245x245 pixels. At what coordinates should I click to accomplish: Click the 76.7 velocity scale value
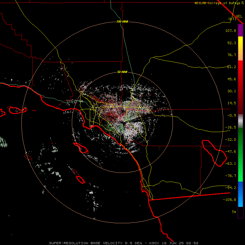point(232,55)
